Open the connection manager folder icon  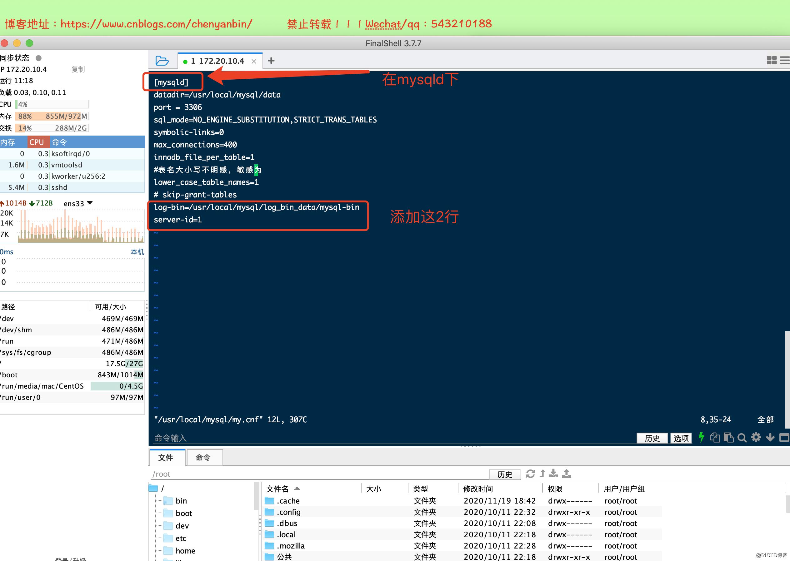click(x=162, y=61)
